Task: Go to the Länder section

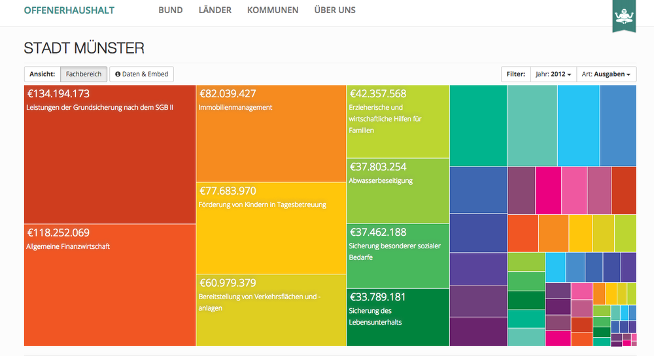Action: tap(215, 10)
